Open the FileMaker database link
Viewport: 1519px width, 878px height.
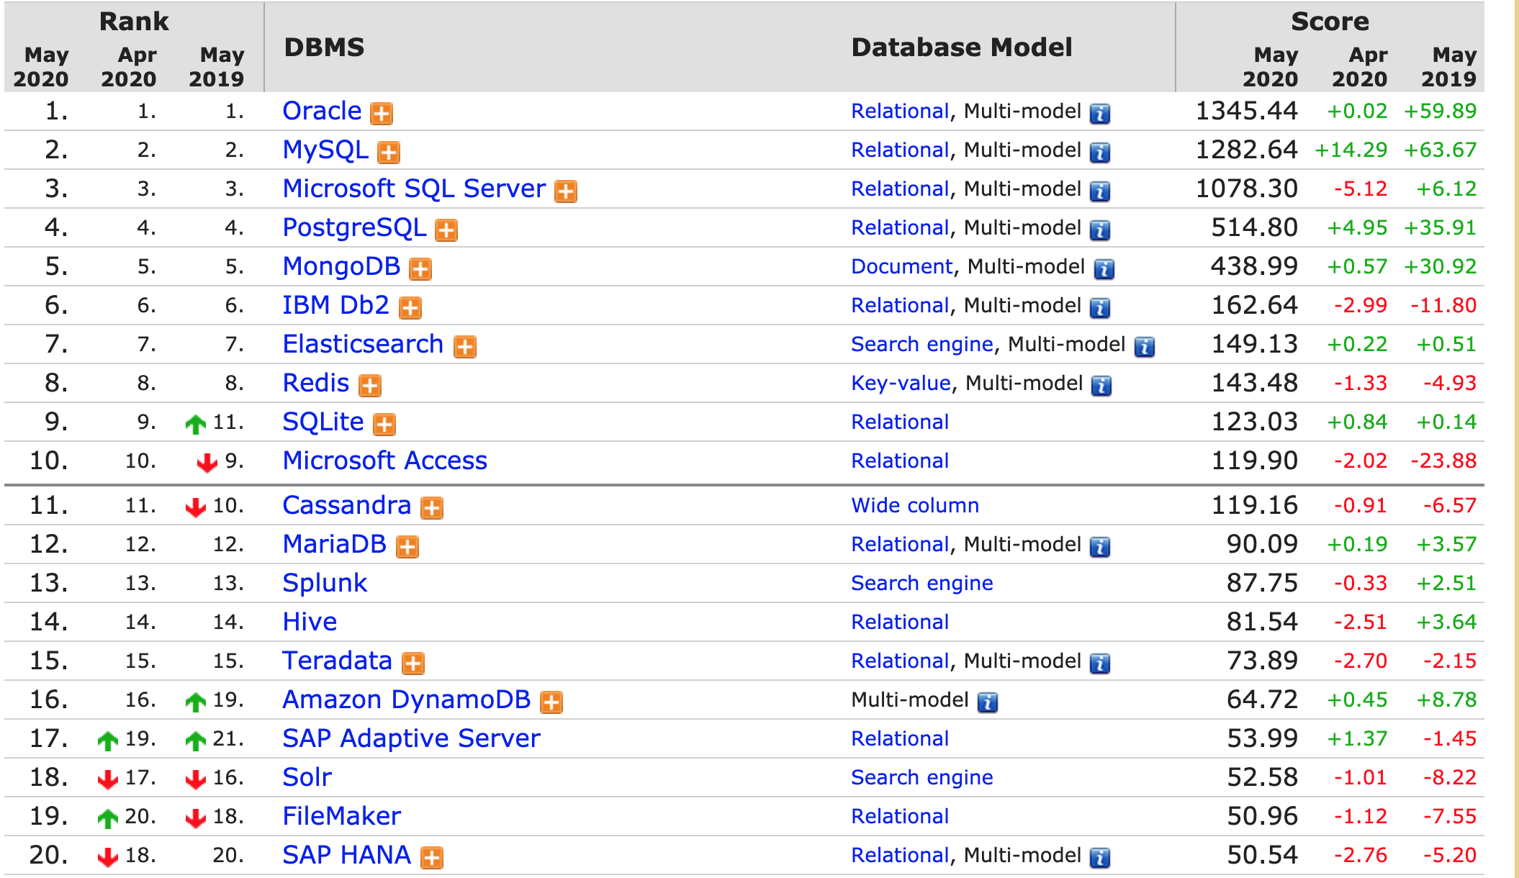(341, 816)
